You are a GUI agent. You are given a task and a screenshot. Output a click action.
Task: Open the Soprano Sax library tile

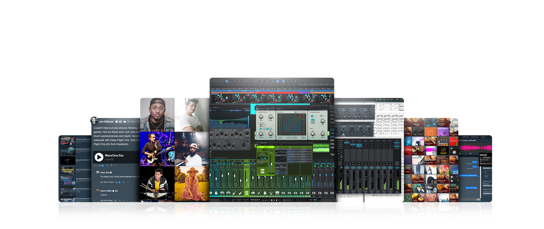tap(431, 141)
